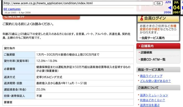Select the APR month in the timeline
This screenshot has height=107, width=183.
point(168,2)
